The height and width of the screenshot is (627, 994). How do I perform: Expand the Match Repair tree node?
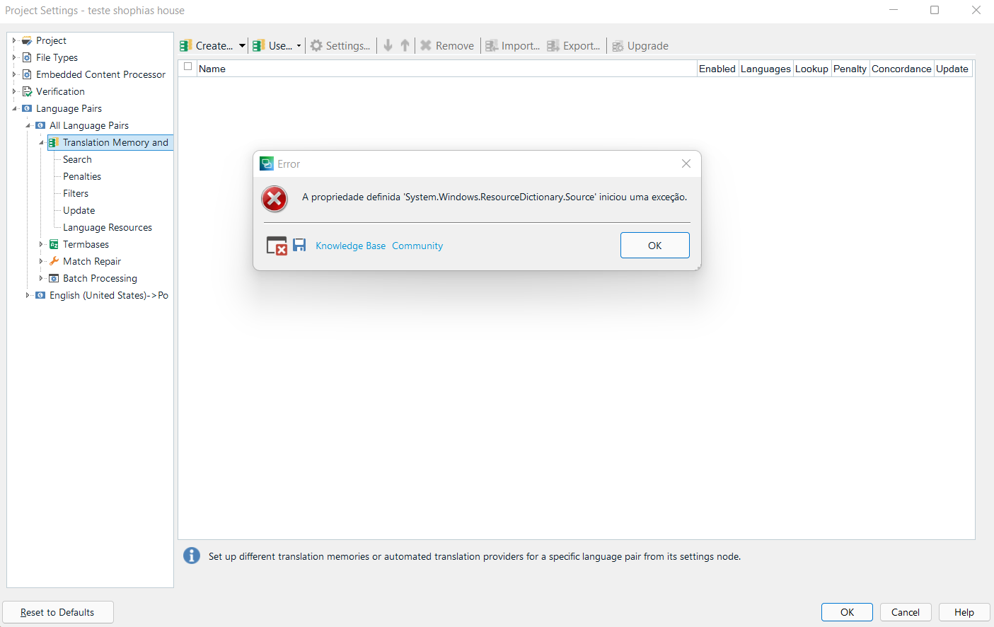(x=41, y=261)
